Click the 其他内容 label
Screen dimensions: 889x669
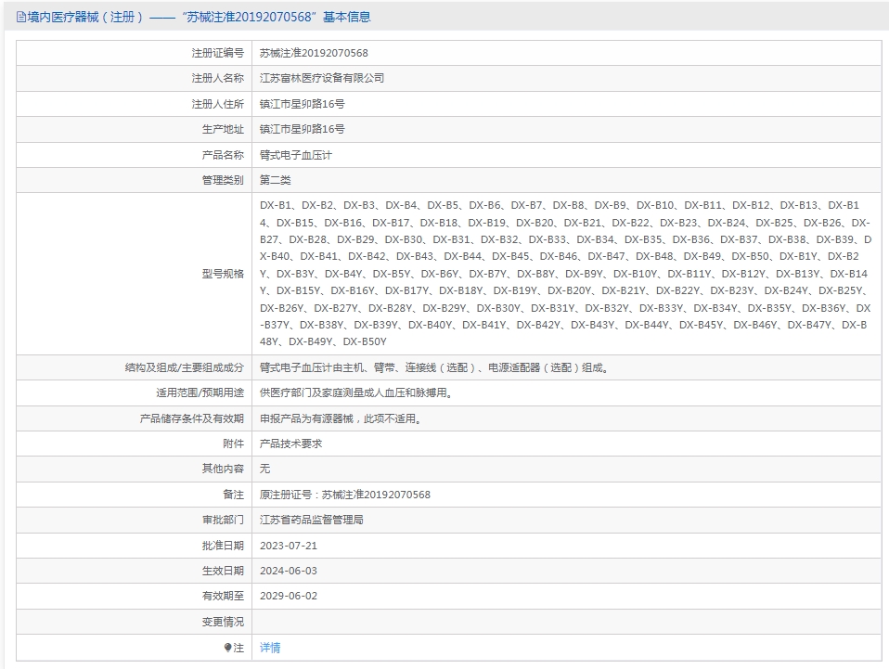click(223, 469)
